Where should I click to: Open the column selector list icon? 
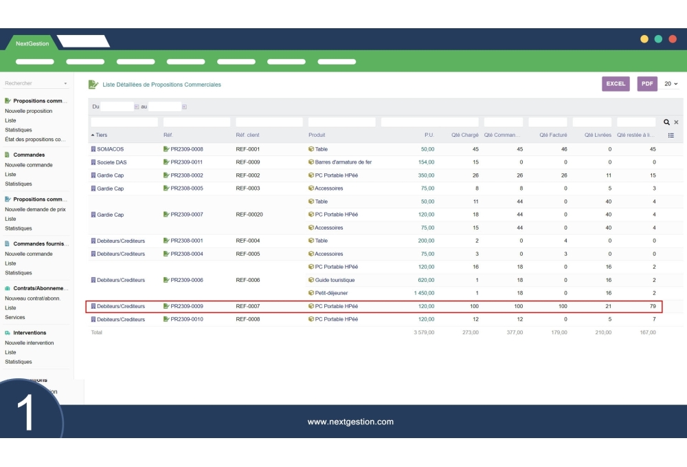coord(671,135)
